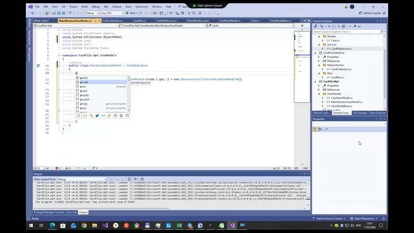The width and height of the screenshot is (414, 233).
Task: Select 'propfull' snippet in IntelliSense list
Action: pyautogui.click(x=101, y=100)
